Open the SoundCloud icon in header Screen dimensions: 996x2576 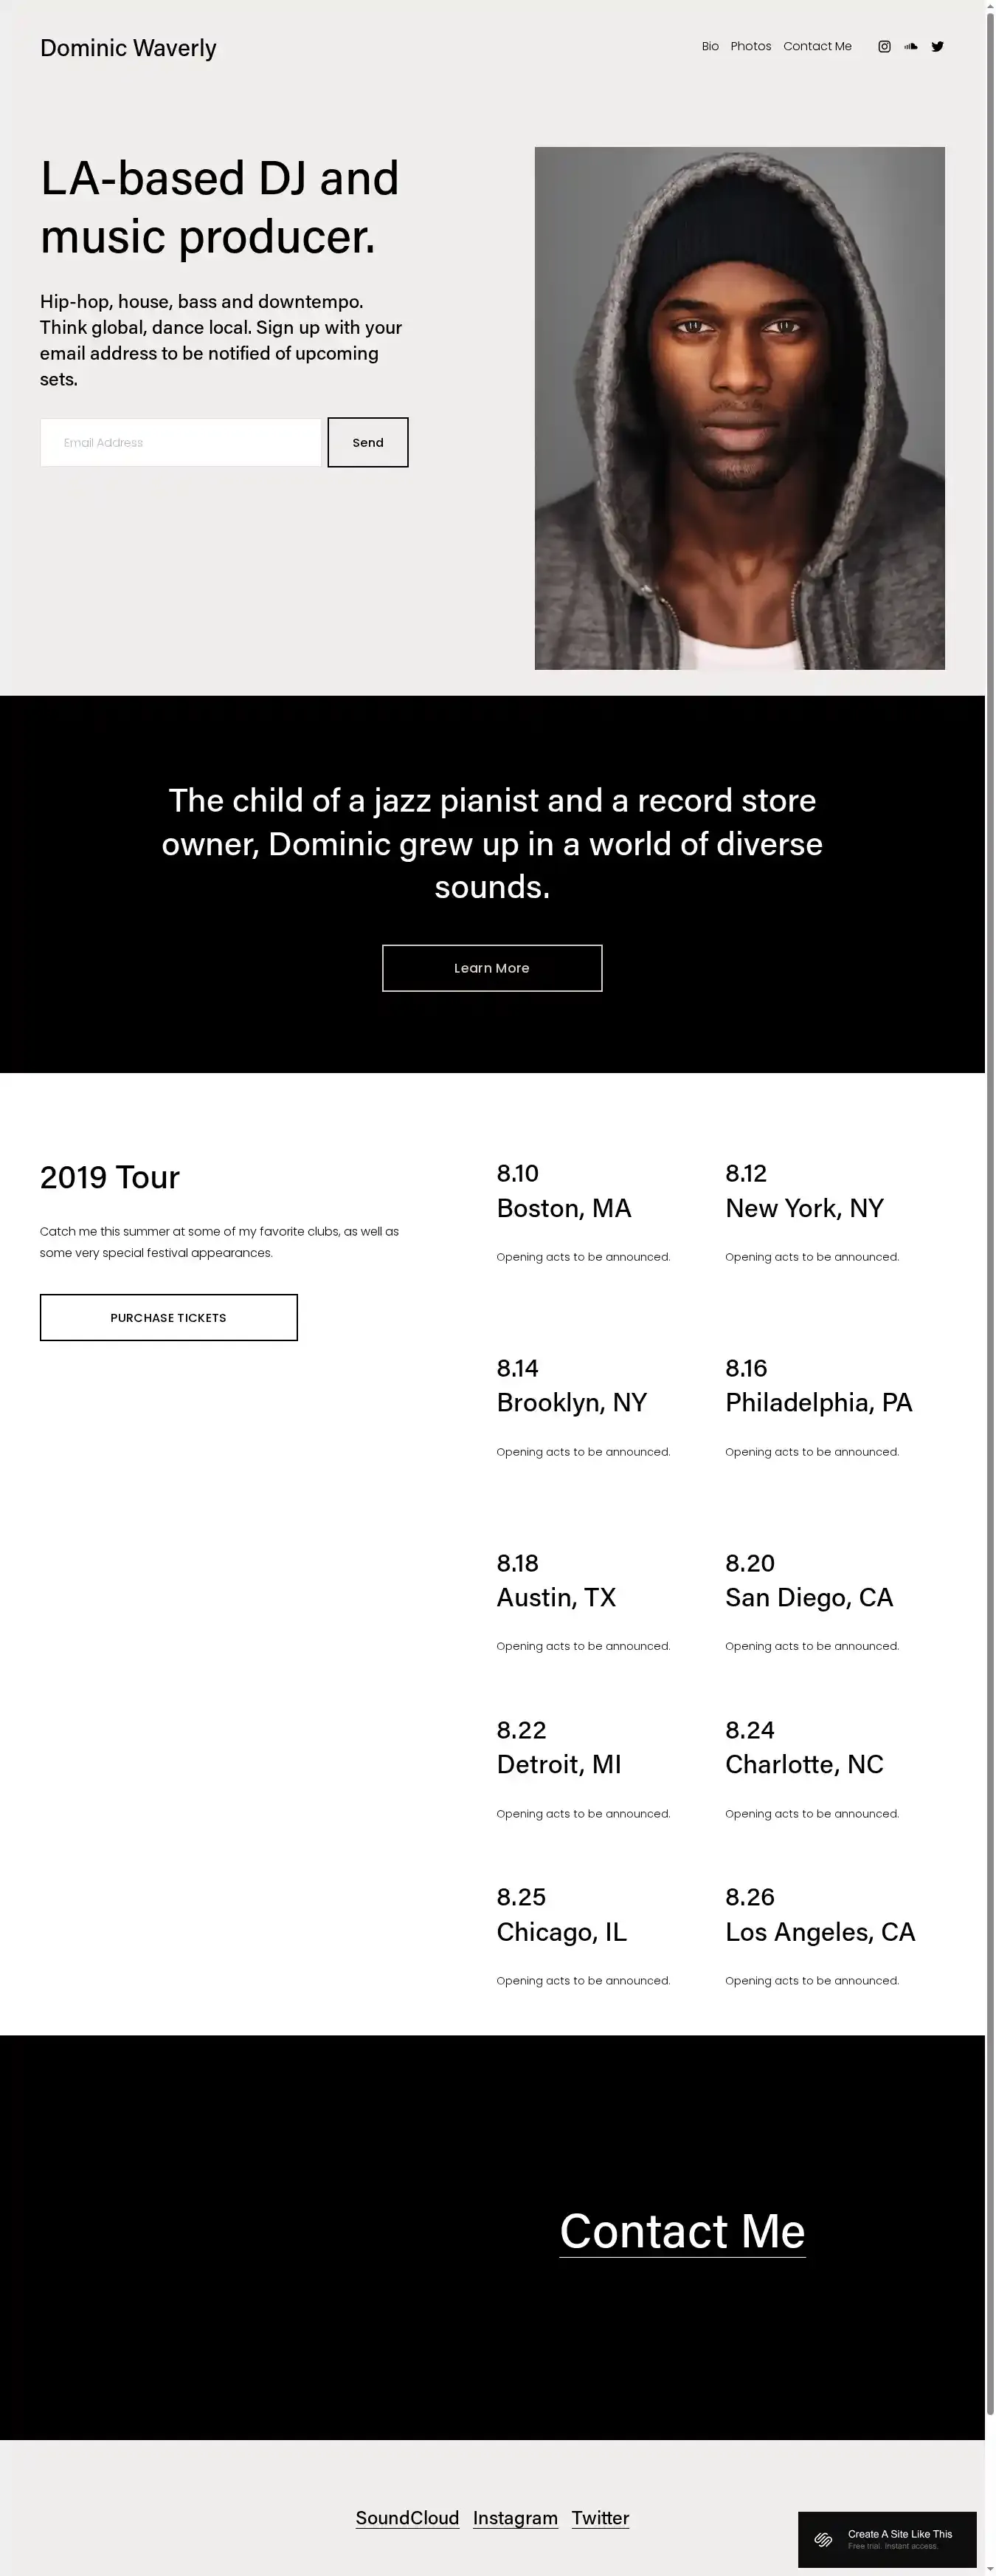(911, 47)
